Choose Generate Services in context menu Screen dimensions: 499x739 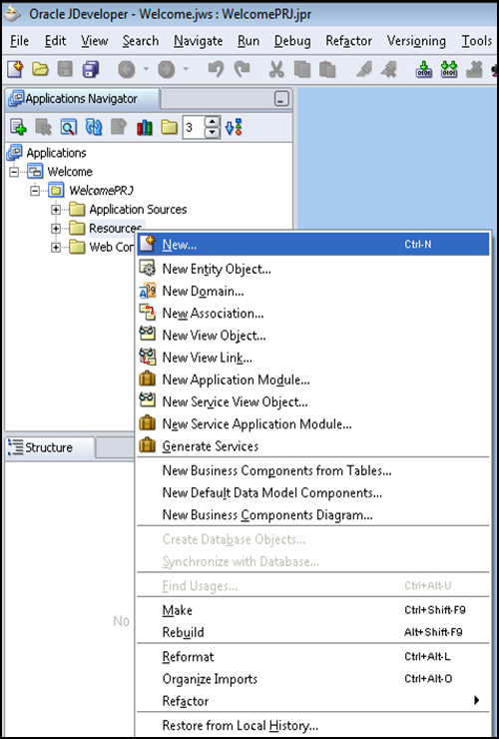click(x=313, y=446)
